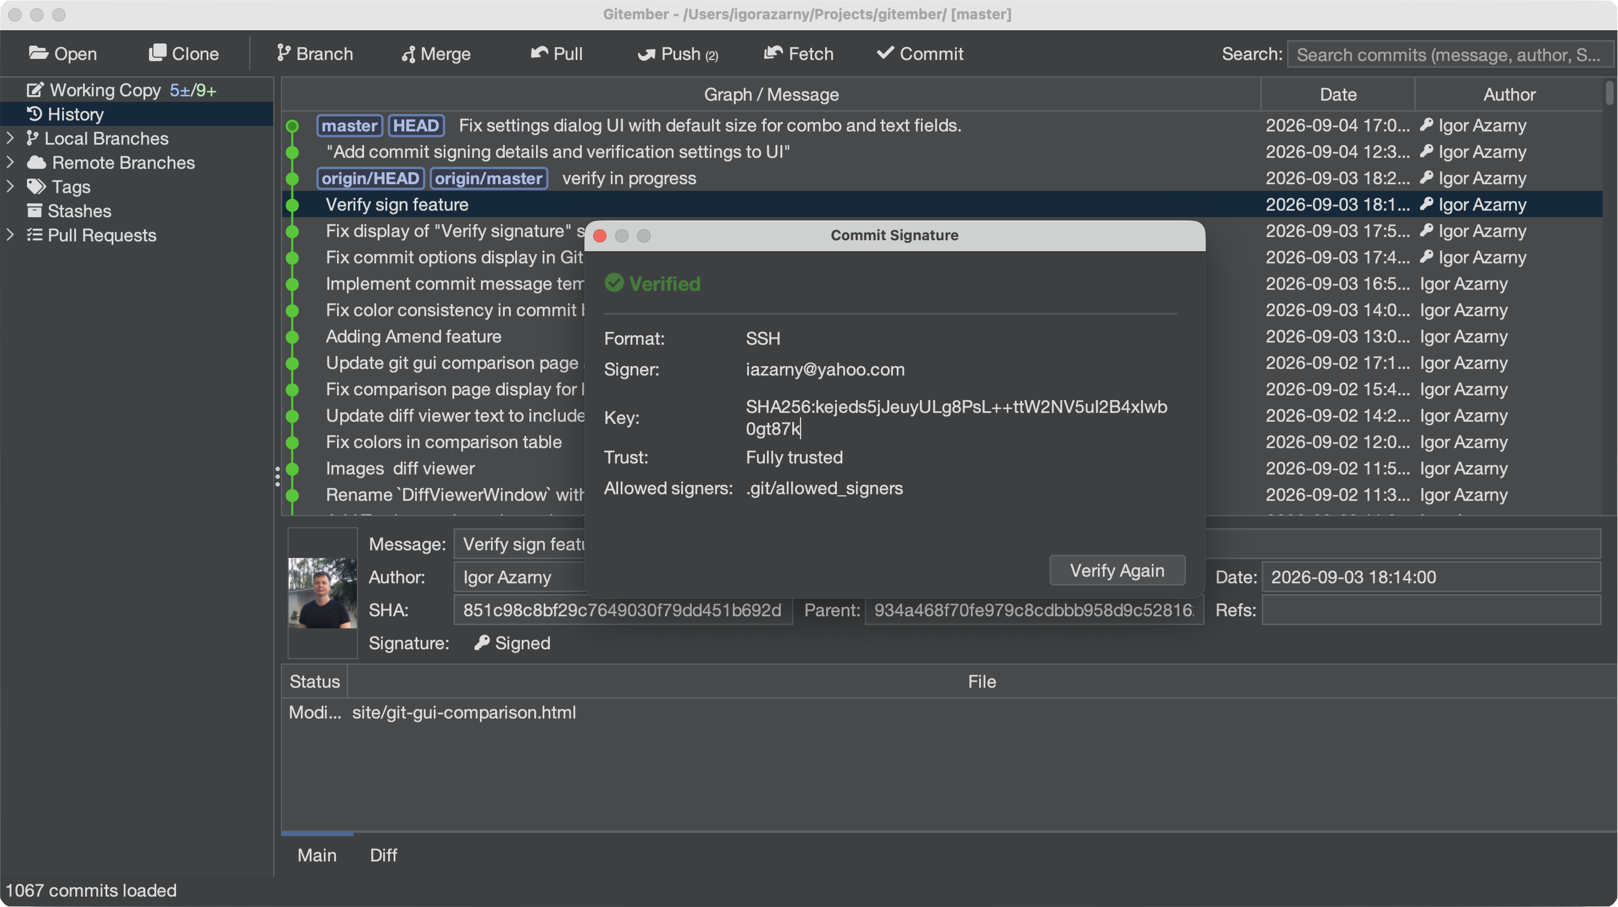Click the Signed signature key link

coord(512,643)
